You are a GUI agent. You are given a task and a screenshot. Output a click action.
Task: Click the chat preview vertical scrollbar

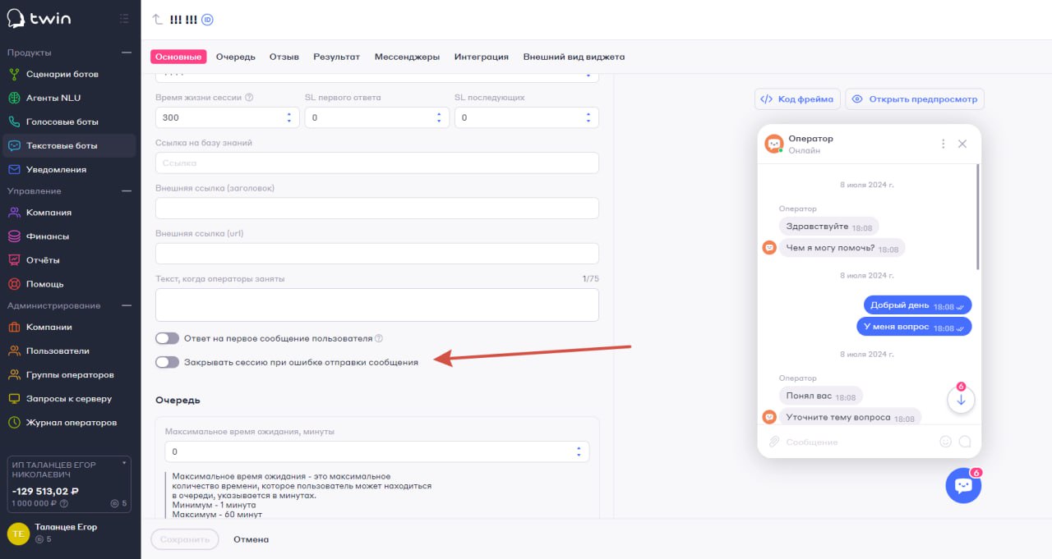tap(977, 217)
